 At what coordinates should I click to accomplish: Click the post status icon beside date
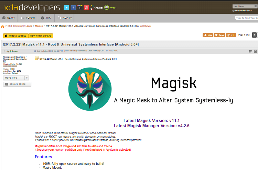35,51
